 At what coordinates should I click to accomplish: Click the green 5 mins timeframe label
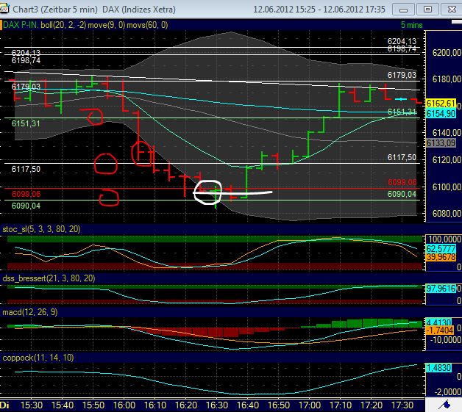412,25
